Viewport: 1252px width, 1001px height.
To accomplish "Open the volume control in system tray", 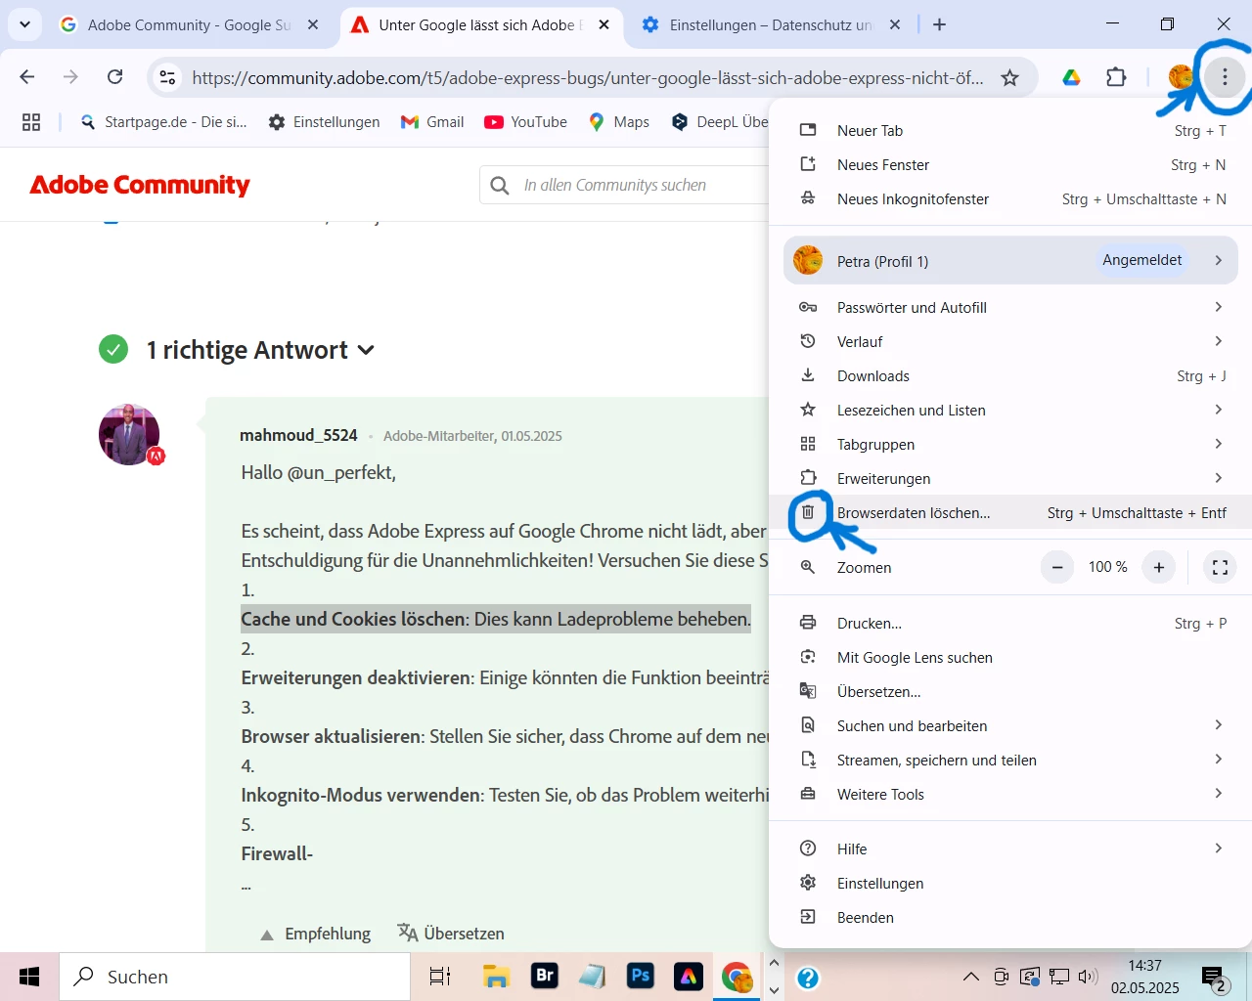I will click(1088, 977).
